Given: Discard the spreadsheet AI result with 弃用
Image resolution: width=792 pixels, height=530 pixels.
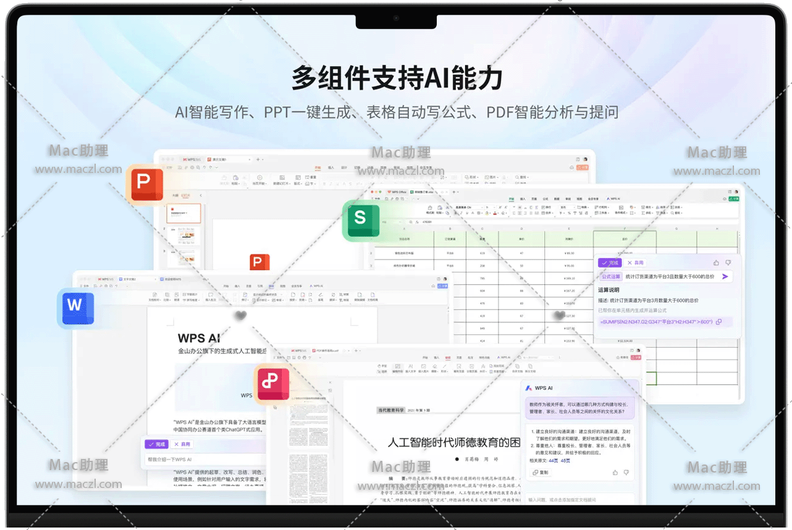Looking at the screenshot, I should coord(635,263).
